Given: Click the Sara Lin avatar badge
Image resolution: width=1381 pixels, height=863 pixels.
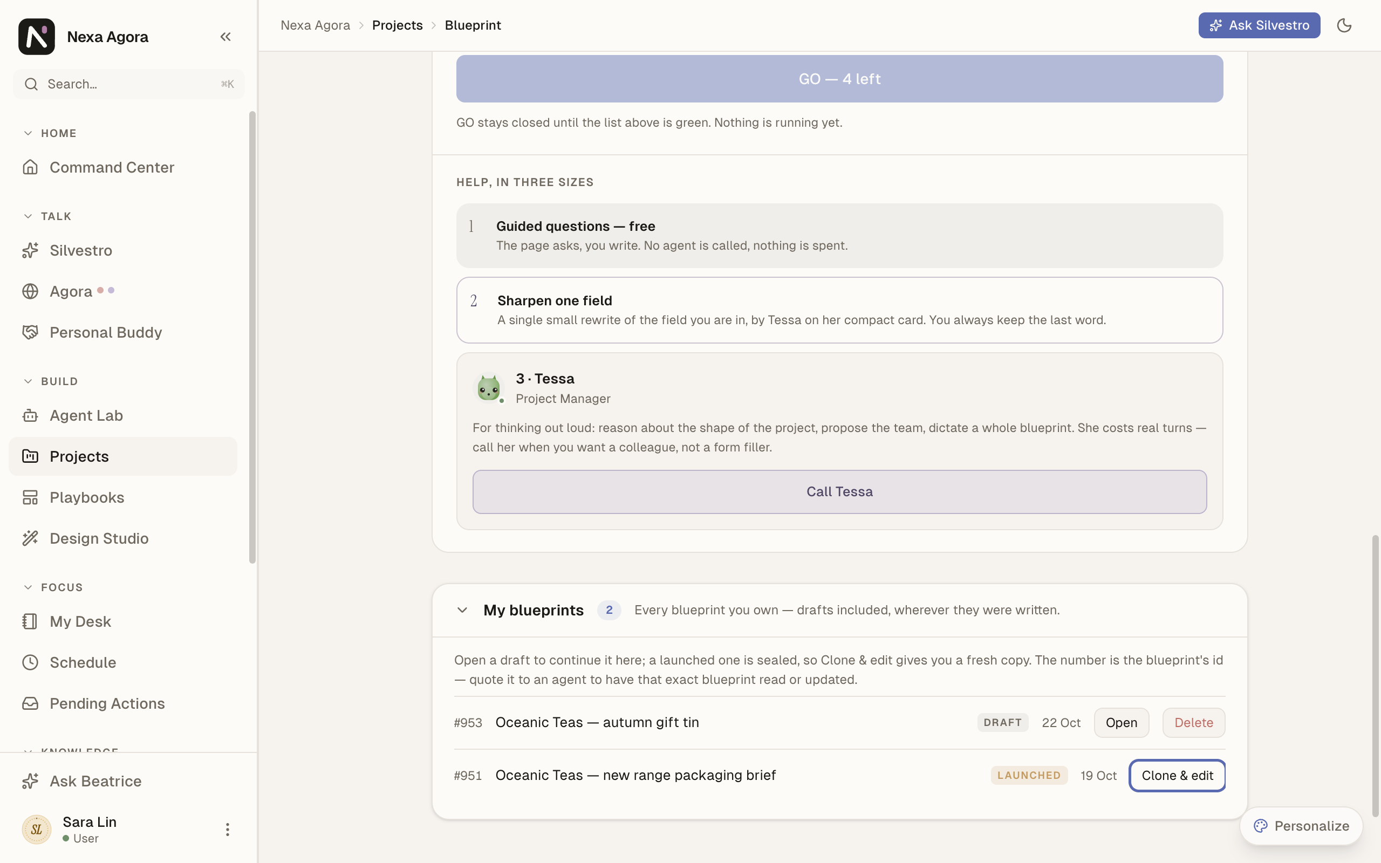Looking at the screenshot, I should (37, 830).
